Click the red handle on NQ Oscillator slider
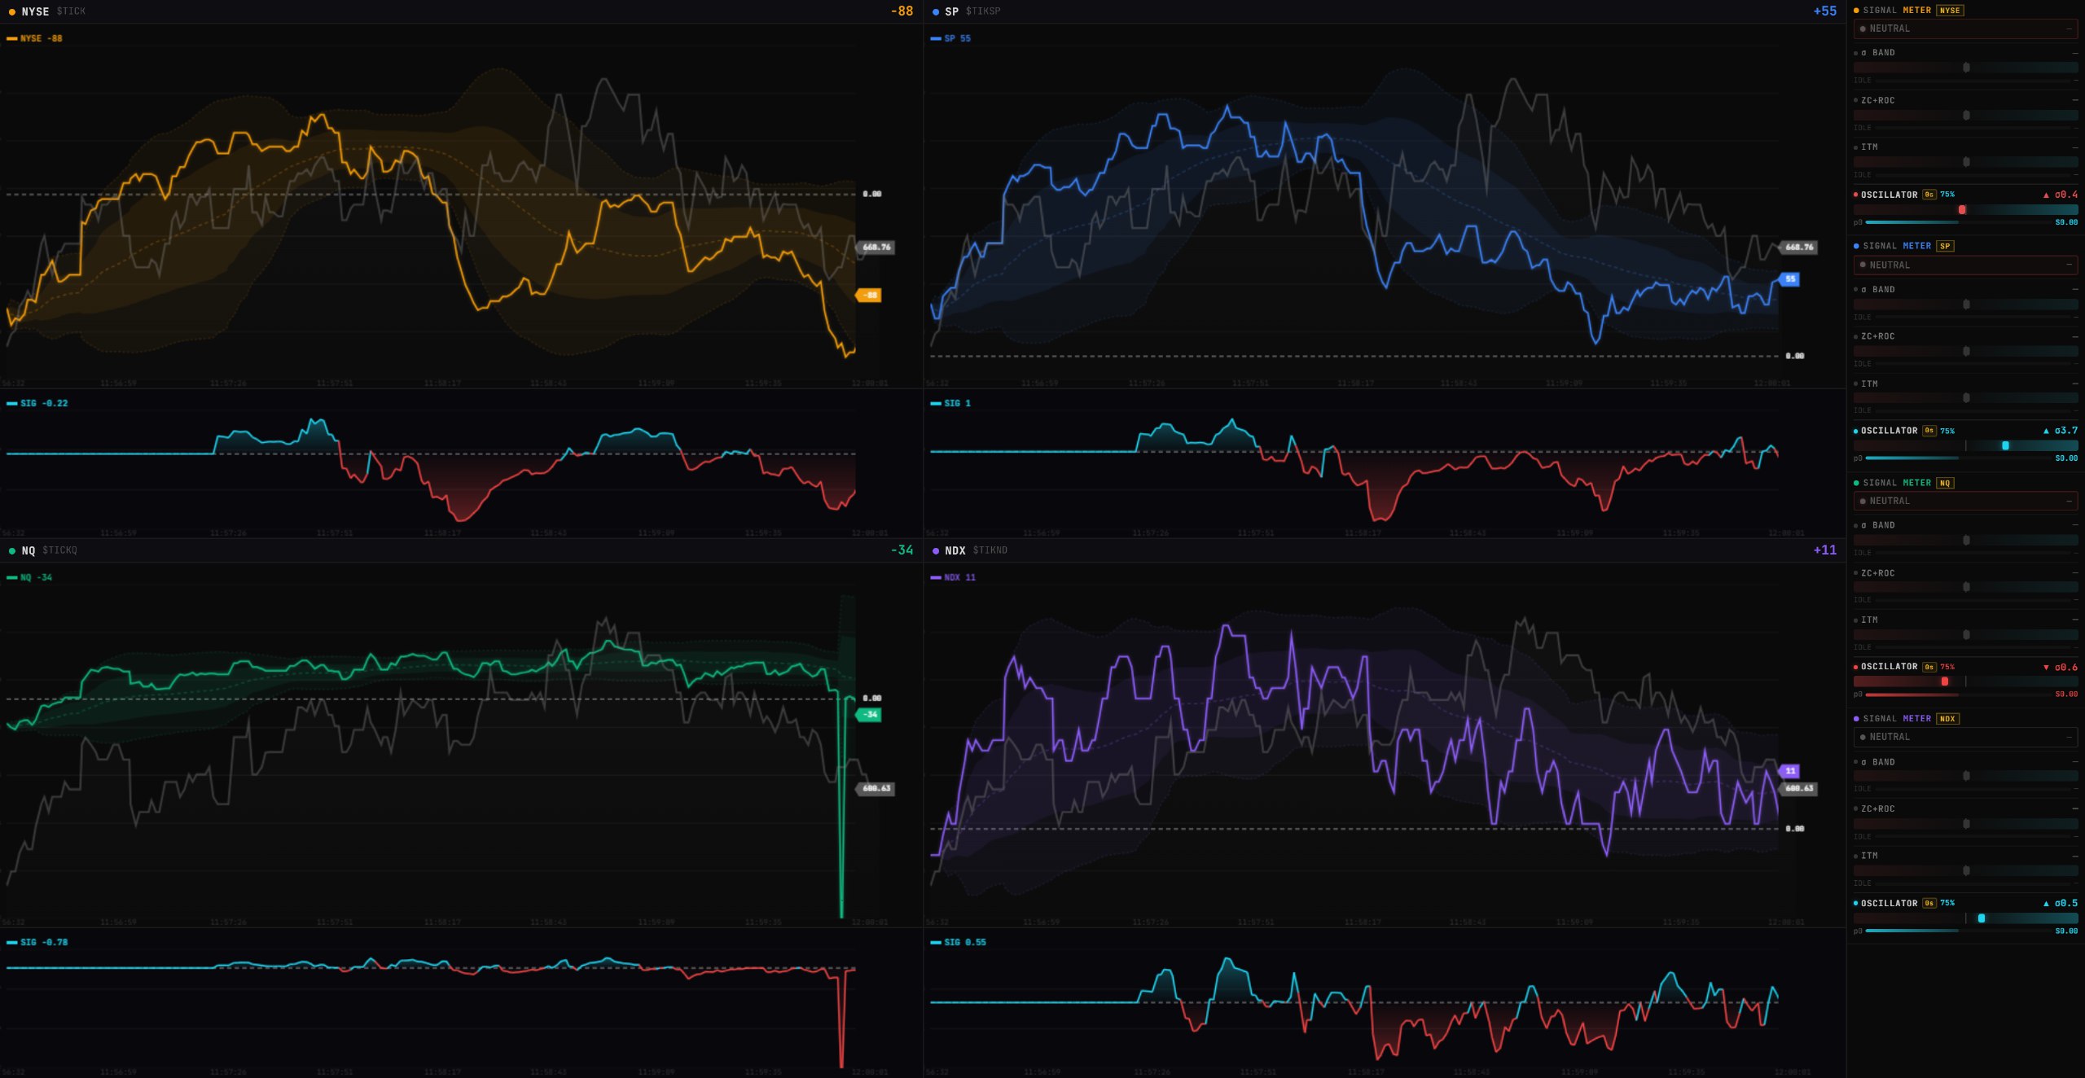The width and height of the screenshot is (2085, 1078). (1945, 681)
